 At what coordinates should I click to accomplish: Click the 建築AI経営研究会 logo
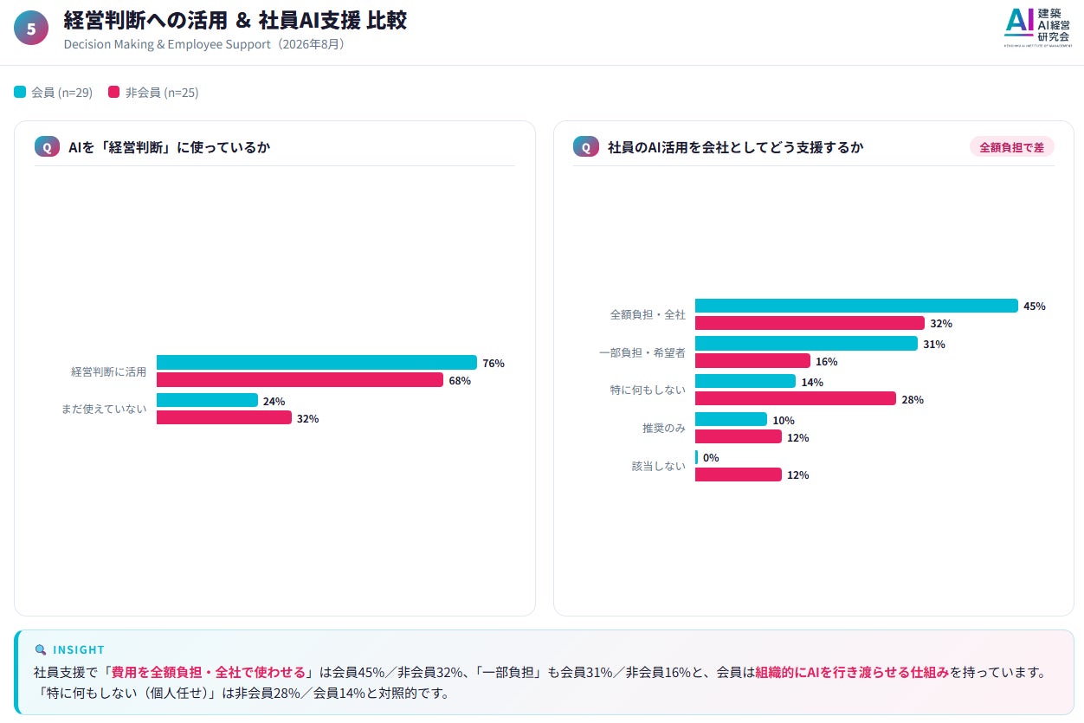pyautogui.click(x=1038, y=27)
